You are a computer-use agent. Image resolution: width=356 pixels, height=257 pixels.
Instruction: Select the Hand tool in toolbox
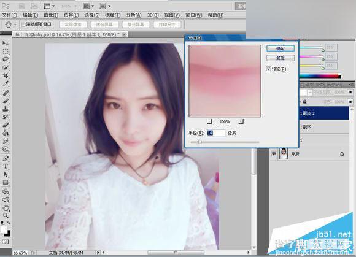6,208
